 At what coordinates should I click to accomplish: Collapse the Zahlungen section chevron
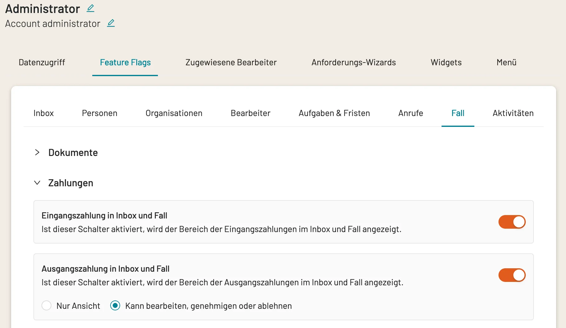coord(37,183)
